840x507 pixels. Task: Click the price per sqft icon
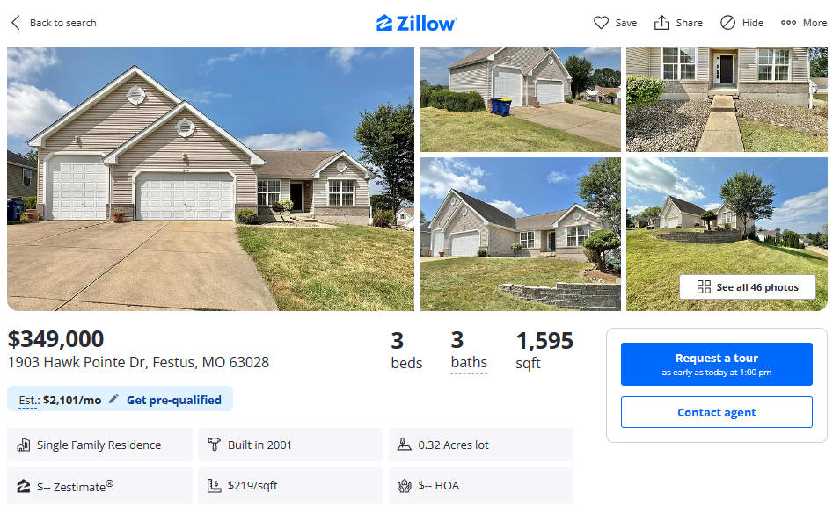[x=214, y=486]
